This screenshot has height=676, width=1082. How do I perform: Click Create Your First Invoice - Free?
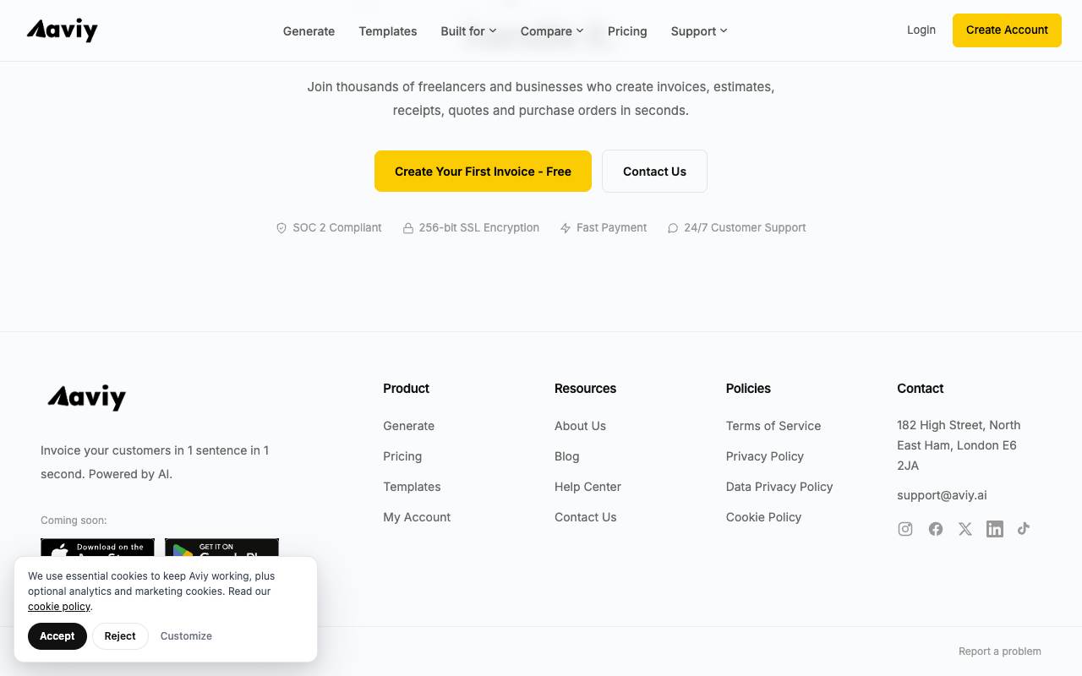click(483, 172)
